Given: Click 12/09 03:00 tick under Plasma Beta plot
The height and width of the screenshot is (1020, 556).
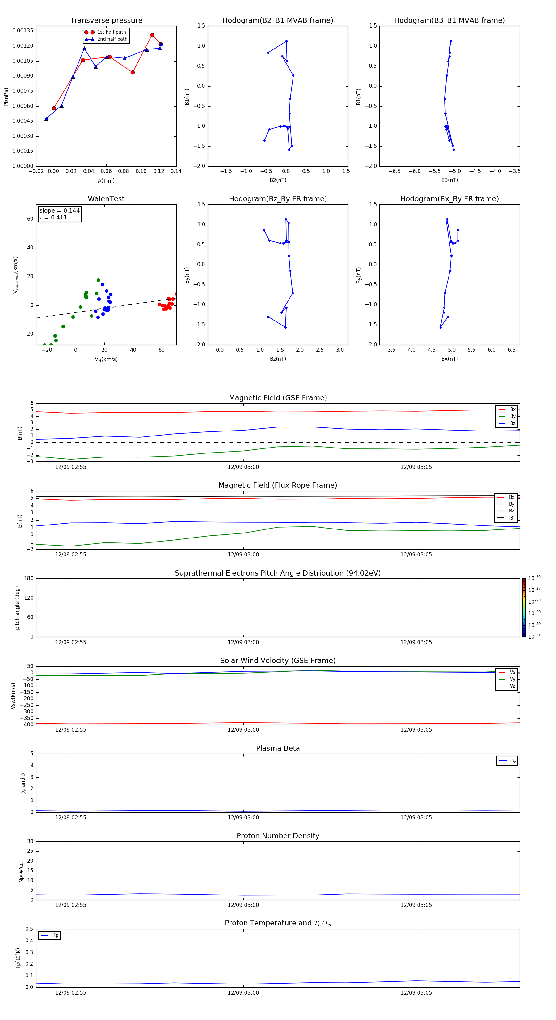Looking at the screenshot, I should 243,818.
